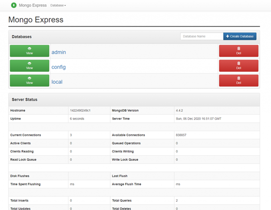Expand the Database dropdown in navbar

(58, 5)
